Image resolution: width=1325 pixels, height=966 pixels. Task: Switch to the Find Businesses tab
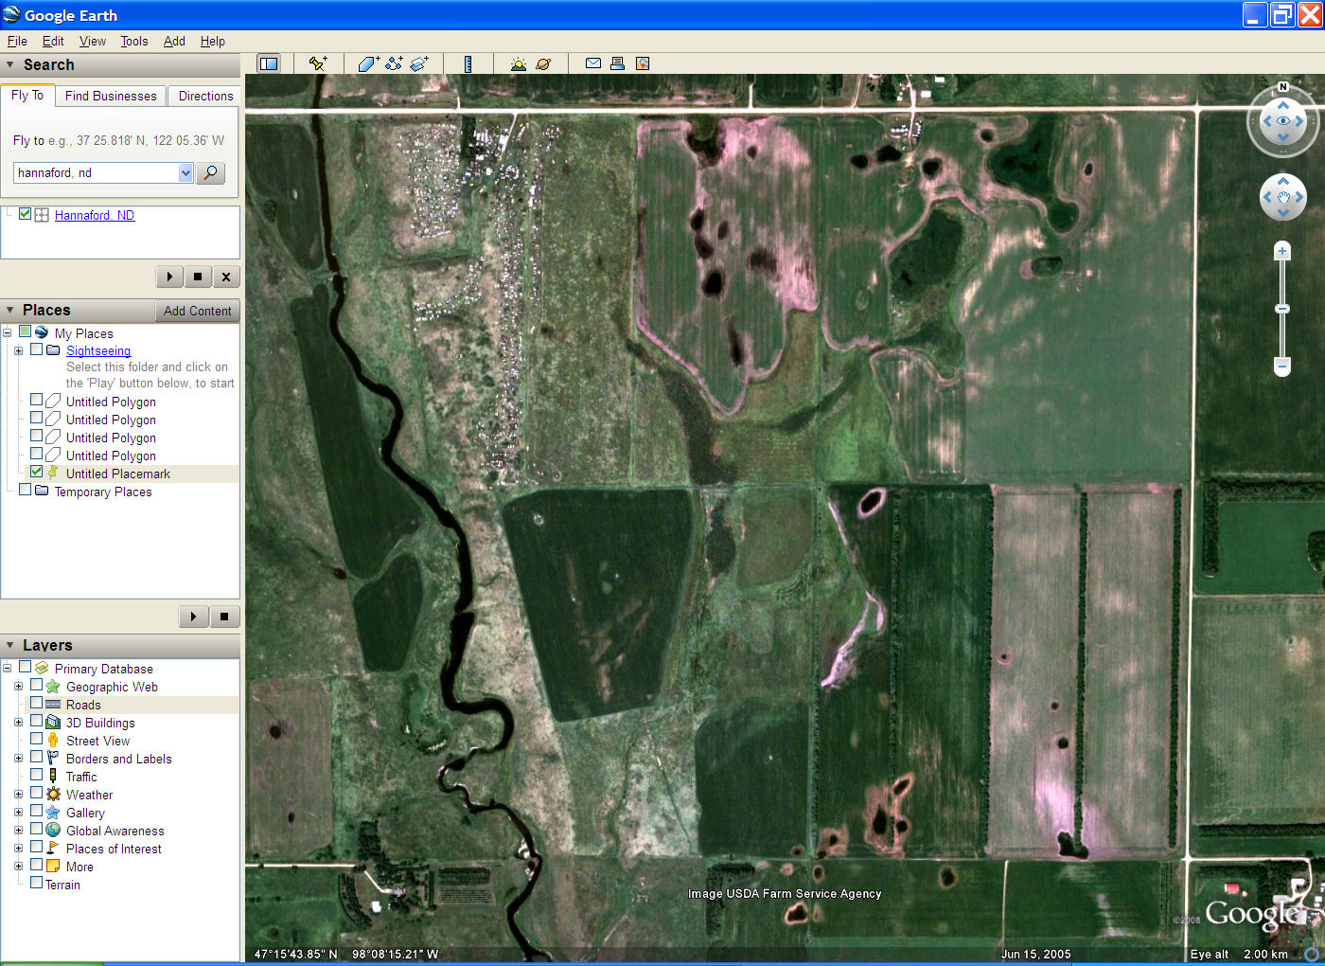pos(111,96)
